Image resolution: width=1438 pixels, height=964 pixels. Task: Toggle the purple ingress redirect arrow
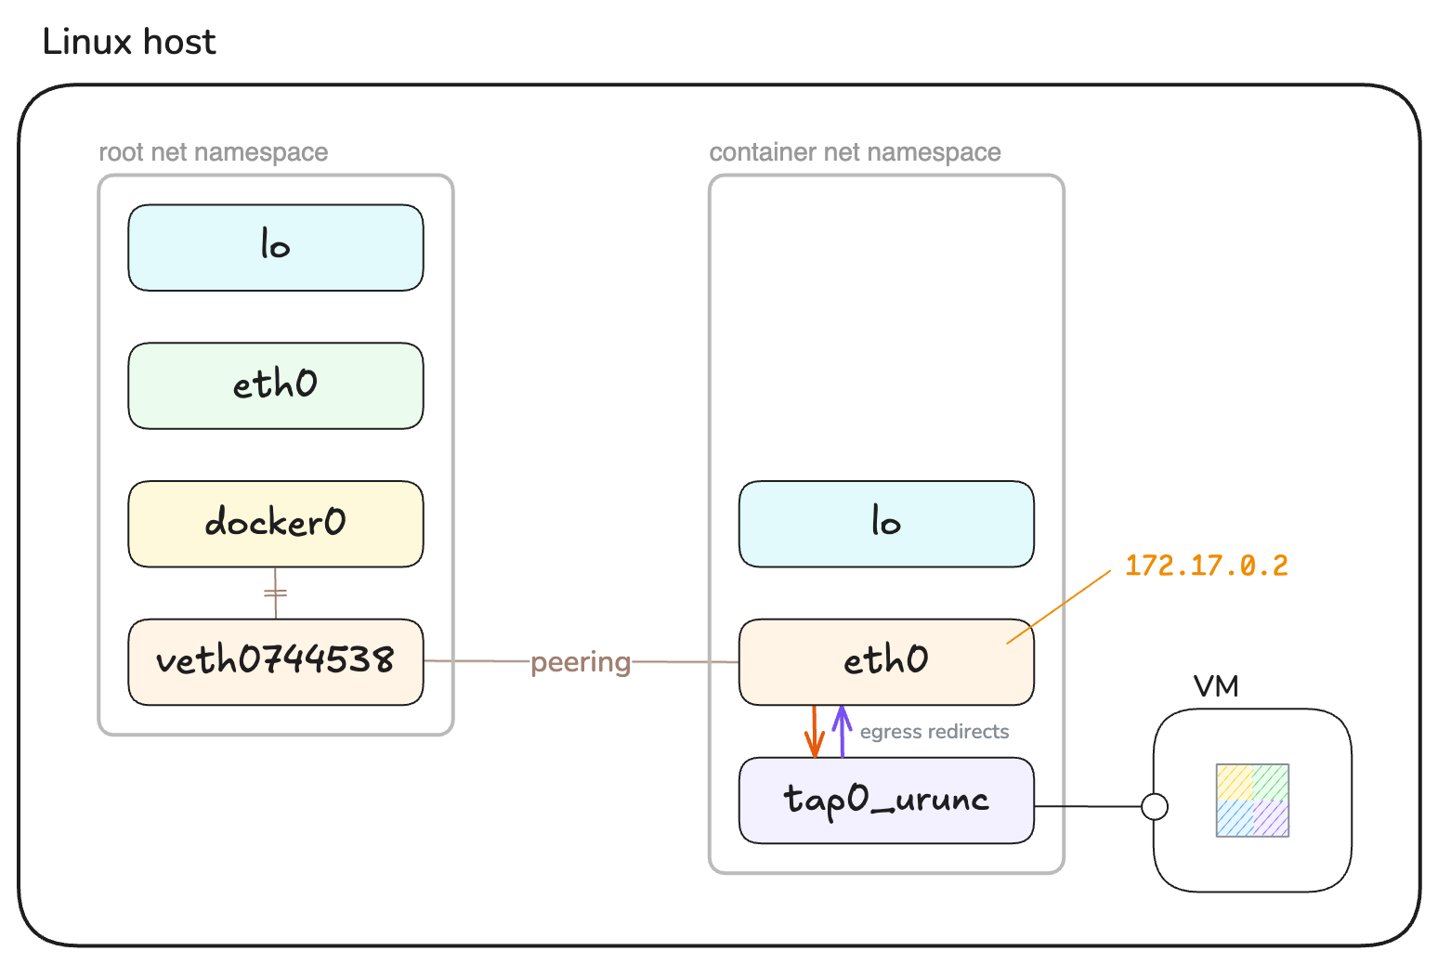pos(843,732)
